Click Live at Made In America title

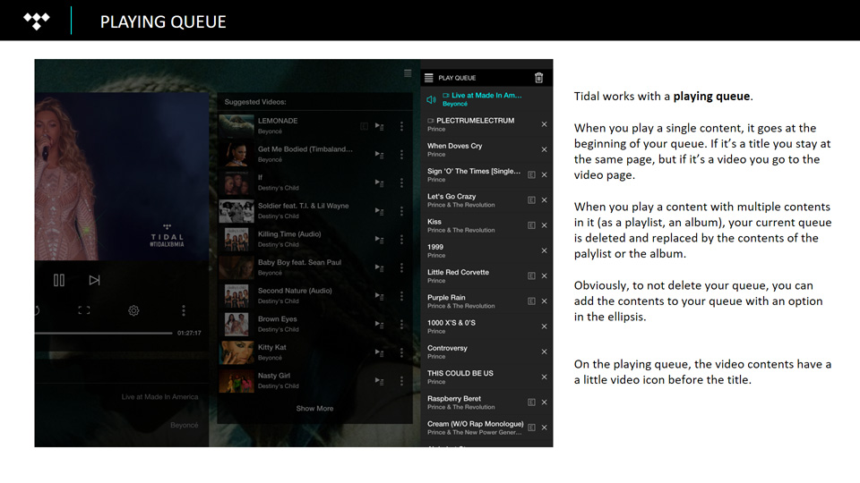point(159,397)
